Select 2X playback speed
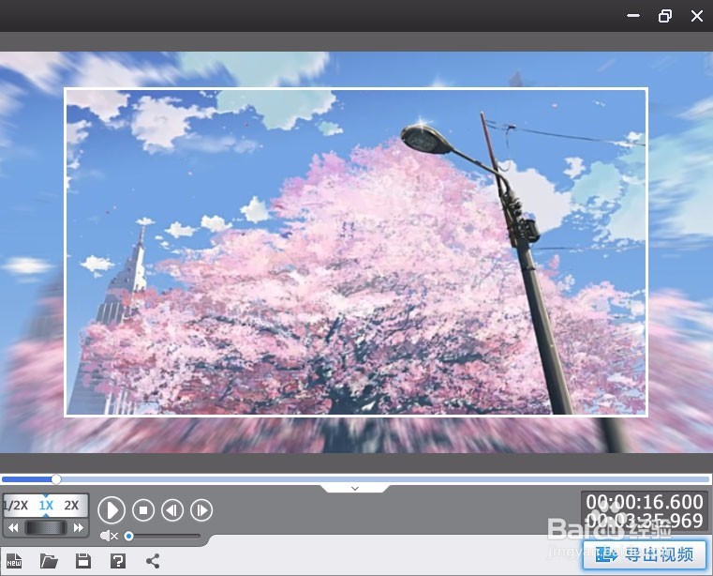713x576 pixels. (71, 505)
